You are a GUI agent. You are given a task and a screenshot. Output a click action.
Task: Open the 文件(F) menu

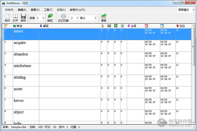coord(9,10)
